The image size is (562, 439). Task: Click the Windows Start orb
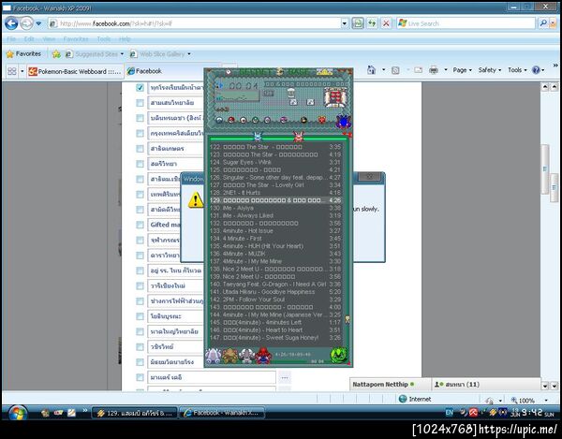coord(17,413)
